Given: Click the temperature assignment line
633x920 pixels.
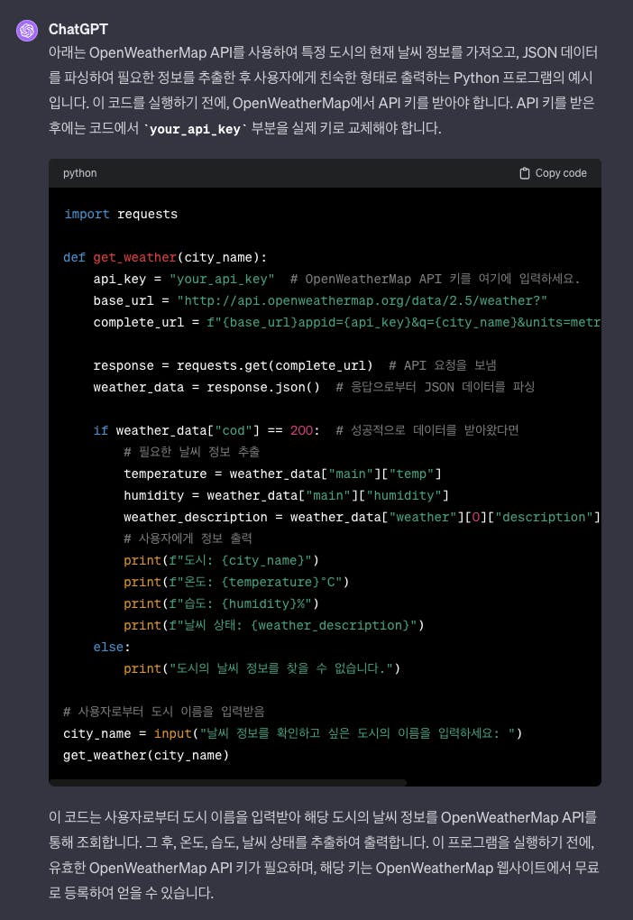Looking at the screenshot, I should click(x=282, y=474).
